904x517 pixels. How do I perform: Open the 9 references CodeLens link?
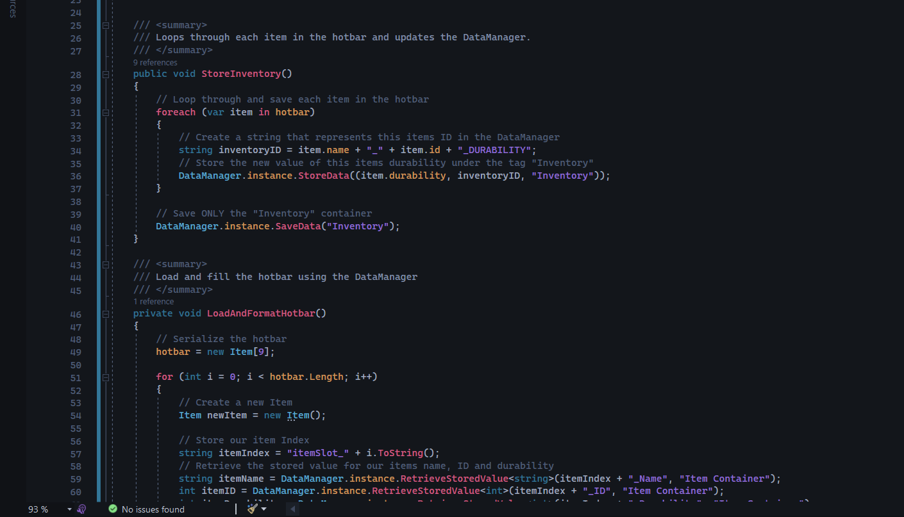click(x=155, y=63)
